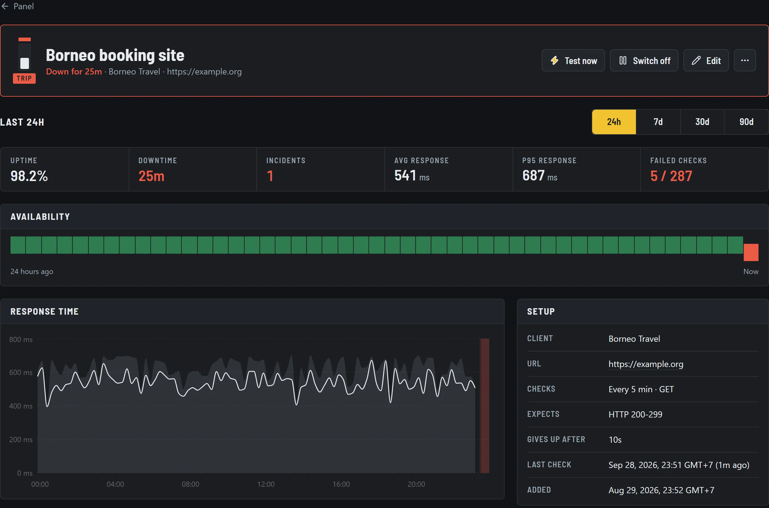
Task: Click the pencil icon in Edit
Action: coord(696,61)
